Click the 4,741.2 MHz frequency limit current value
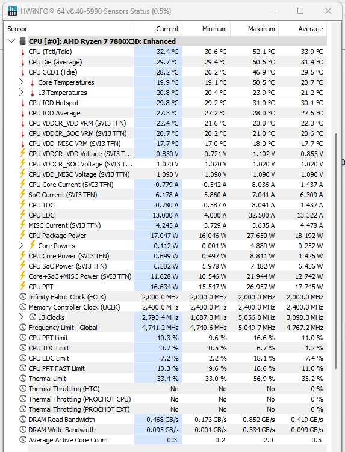Image resolution: width=345 pixels, height=452 pixels. pos(160,328)
